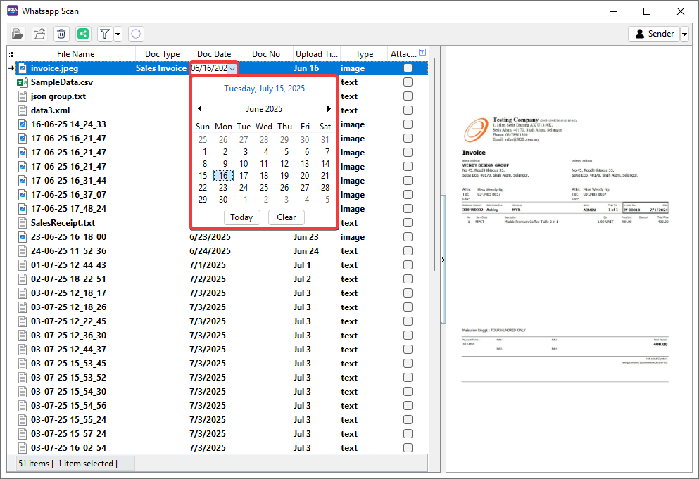This screenshot has height=479, width=699.
Task: Go to previous month in calendar
Action: coord(200,109)
